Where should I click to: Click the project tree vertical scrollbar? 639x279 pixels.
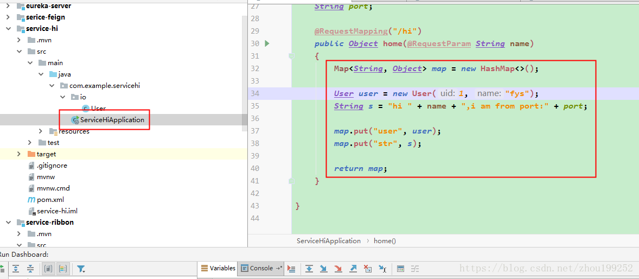pyautogui.click(x=245, y=74)
